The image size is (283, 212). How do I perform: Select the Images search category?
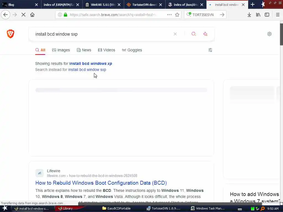[61, 50]
